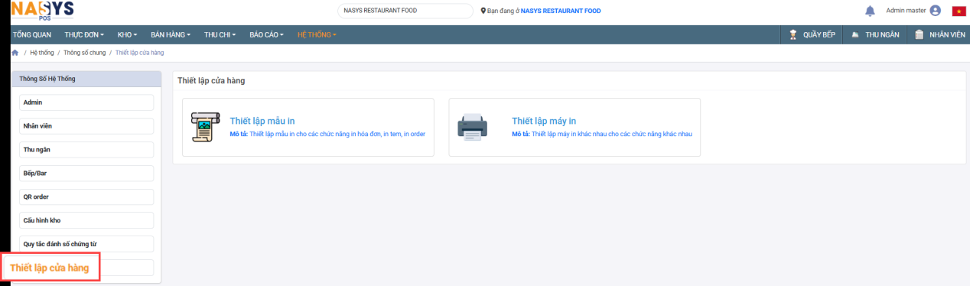970x286 pixels.
Task: Click the NASYS POS logo
Action: (43, 11)
